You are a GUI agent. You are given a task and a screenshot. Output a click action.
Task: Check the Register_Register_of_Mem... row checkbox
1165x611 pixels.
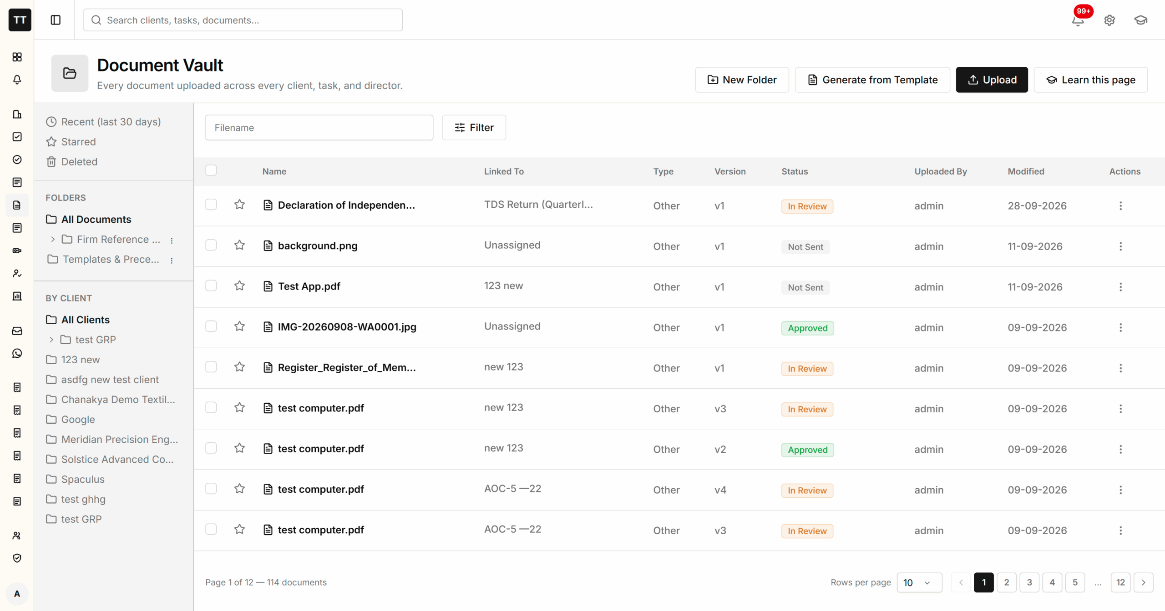211,367
